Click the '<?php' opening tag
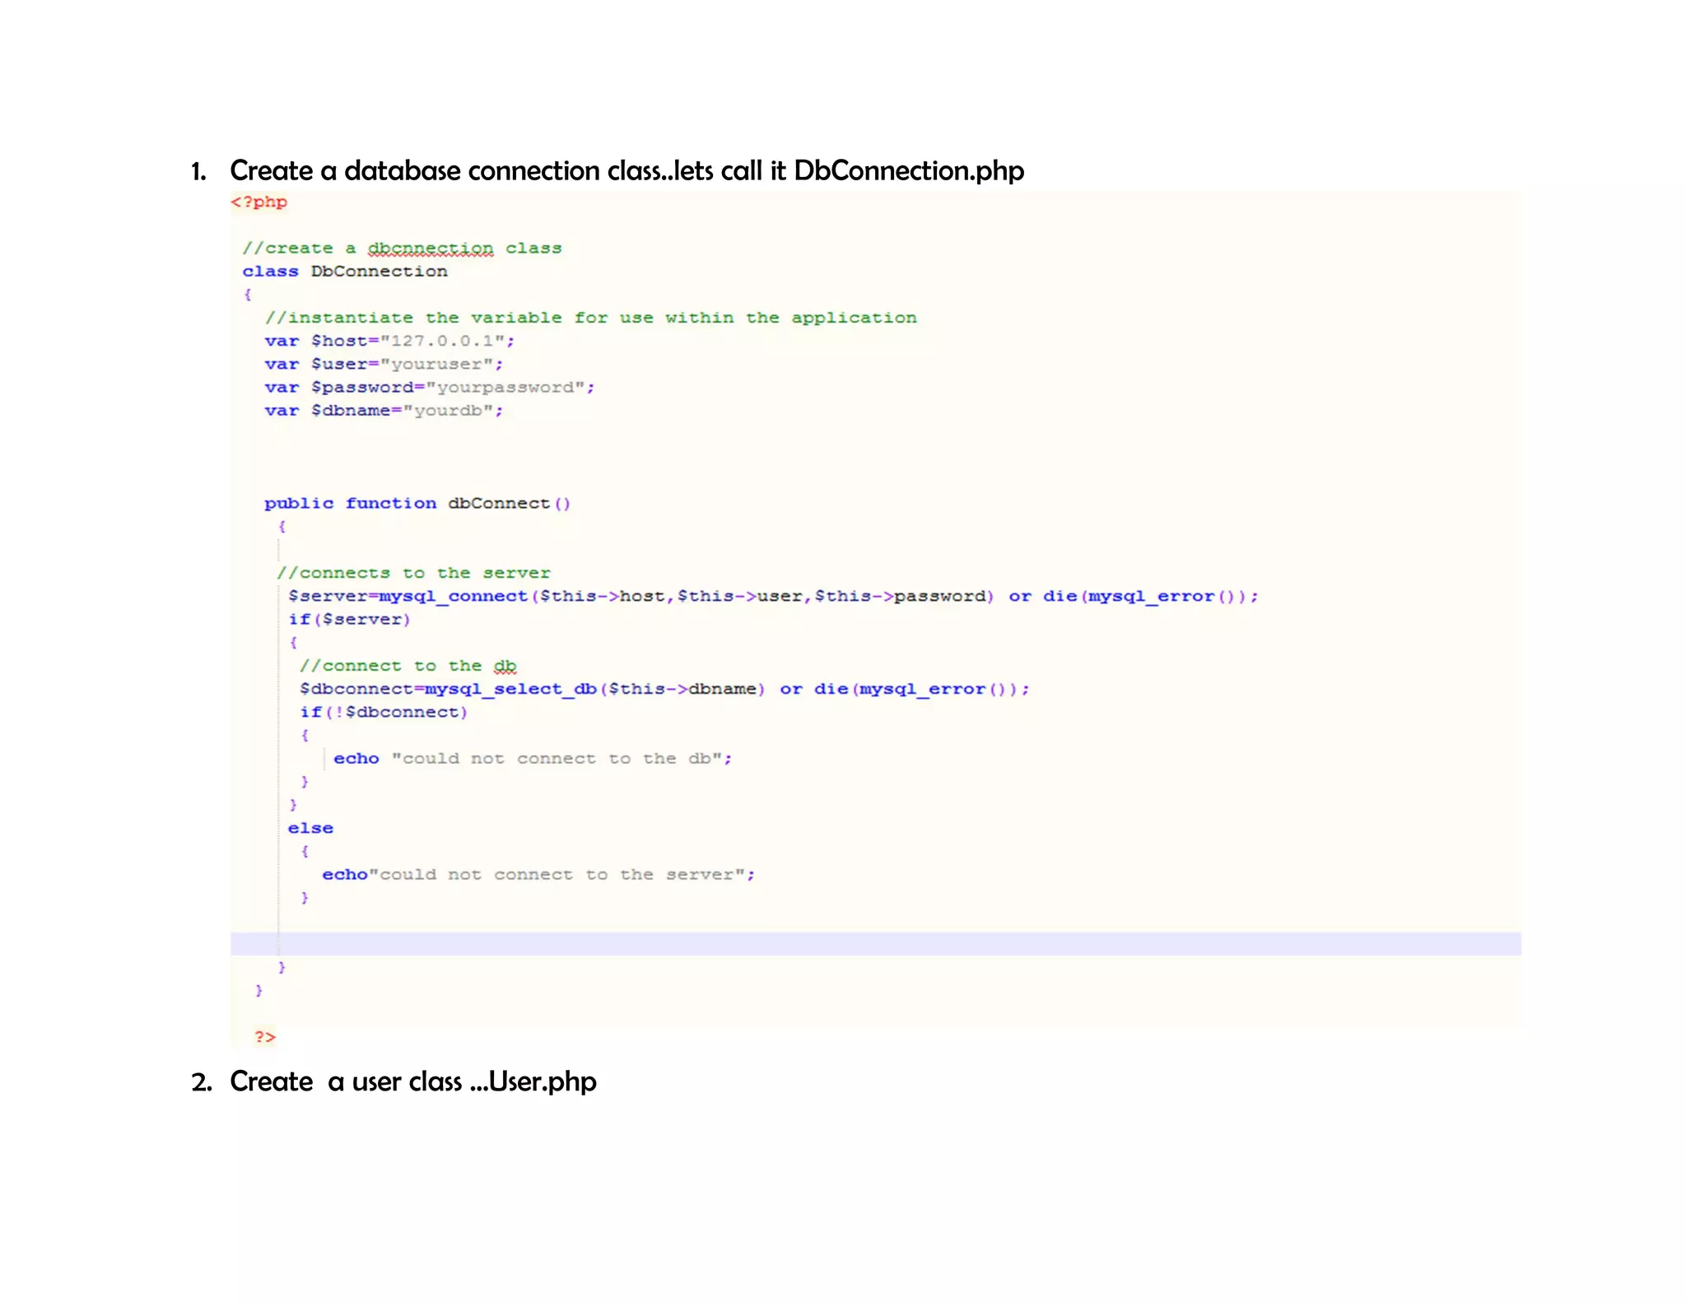1686x1302 pixels. [258, 202]
